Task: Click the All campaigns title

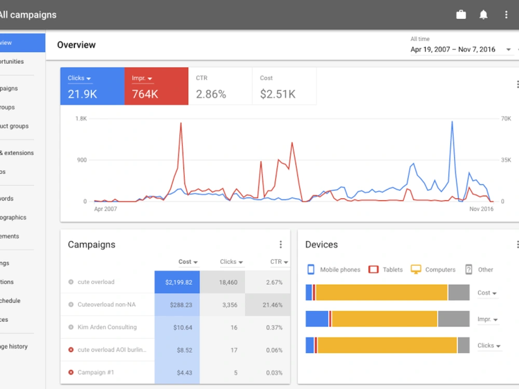Action: point(28,15)
